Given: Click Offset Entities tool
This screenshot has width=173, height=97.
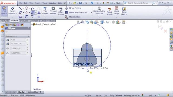Looking at the screenshot, I should (61, 11).
